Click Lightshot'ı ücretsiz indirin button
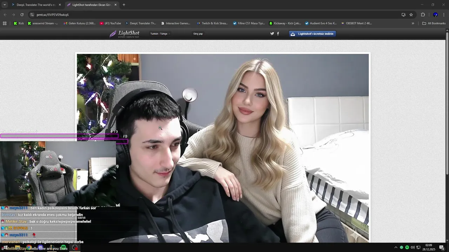This screenshot has width=449, height=252. (312, 34)
